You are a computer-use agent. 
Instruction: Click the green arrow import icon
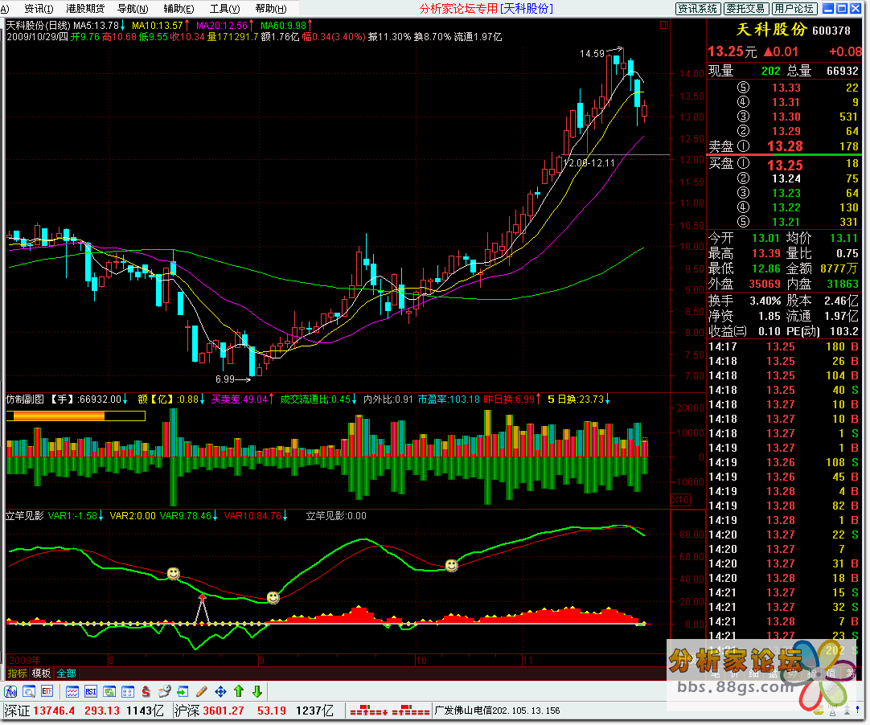pos(183,692)
